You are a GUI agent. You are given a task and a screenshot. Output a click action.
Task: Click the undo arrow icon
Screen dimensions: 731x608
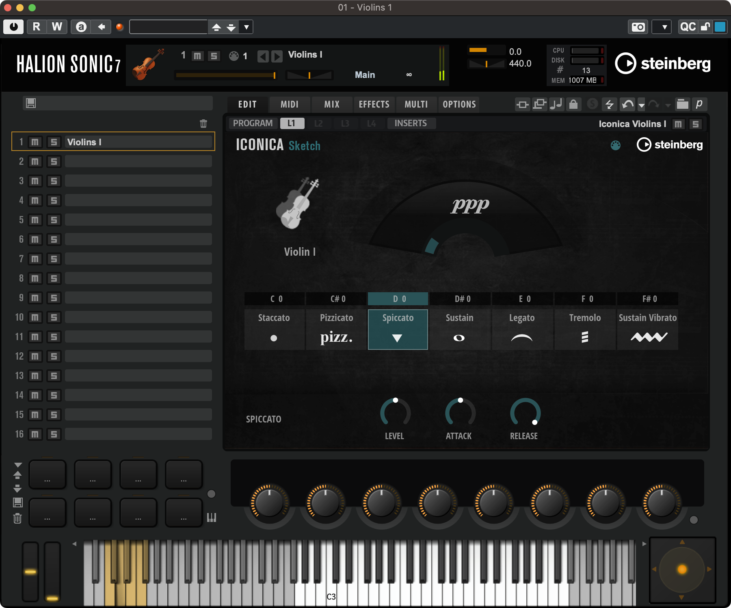627,104
